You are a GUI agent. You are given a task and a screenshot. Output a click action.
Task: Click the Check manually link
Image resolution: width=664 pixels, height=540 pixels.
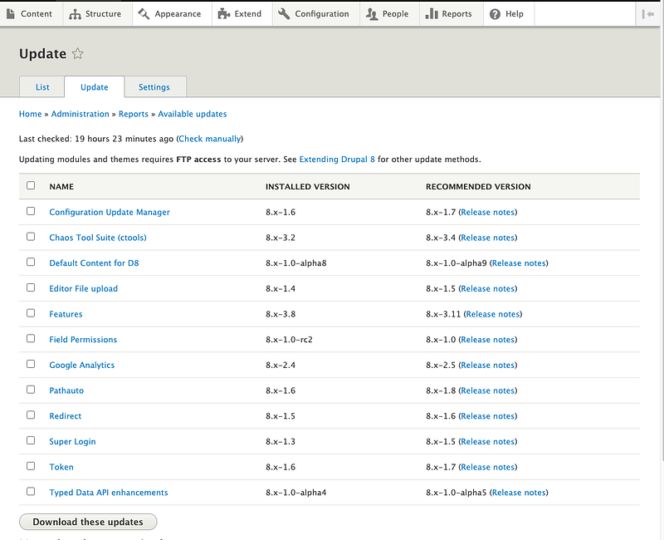210,139
